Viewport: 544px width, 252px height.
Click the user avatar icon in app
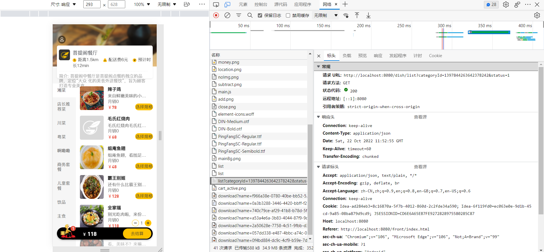(x=62, y=40)
